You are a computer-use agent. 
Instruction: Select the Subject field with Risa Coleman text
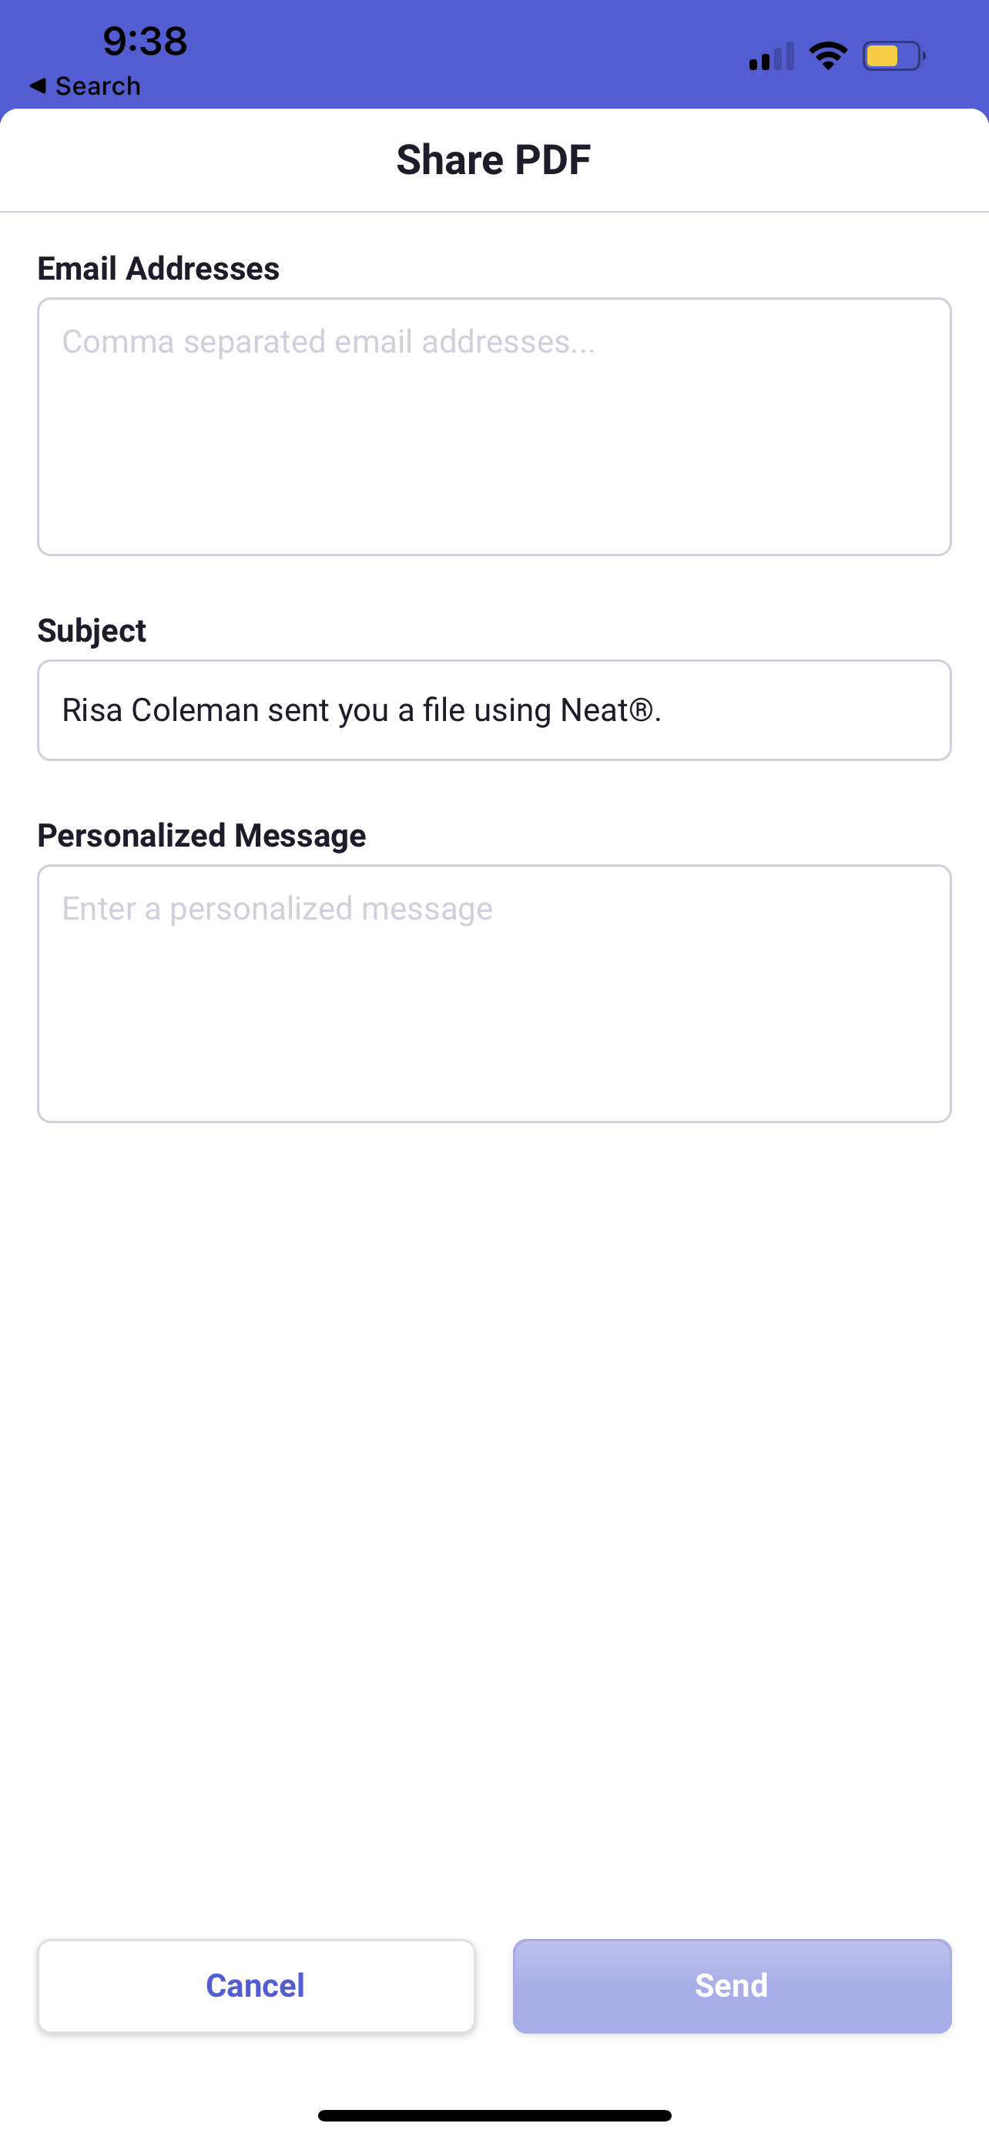pos(494,709)
